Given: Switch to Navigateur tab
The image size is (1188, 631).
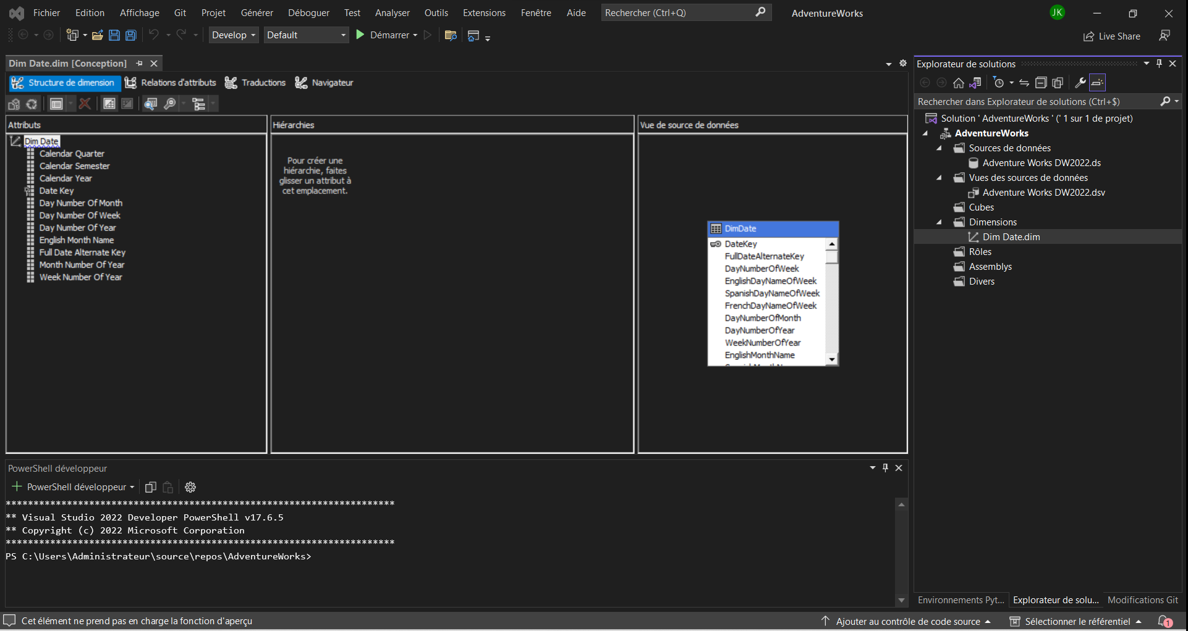Looking at the screenshot, I should pos(325,83).
